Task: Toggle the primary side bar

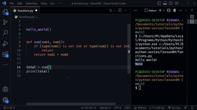Action: pos(159,3)
